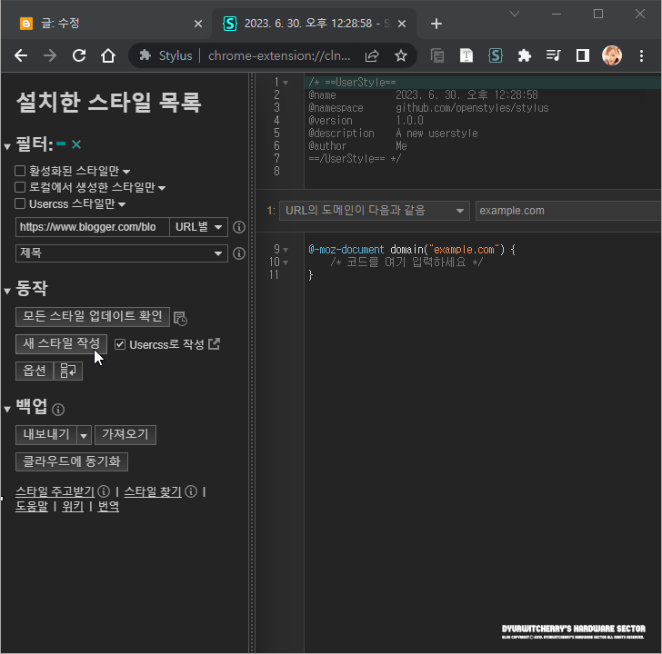Fold code at line 9 arrow
This screenshot has height=654, width=662.
[x=286, y=250]
